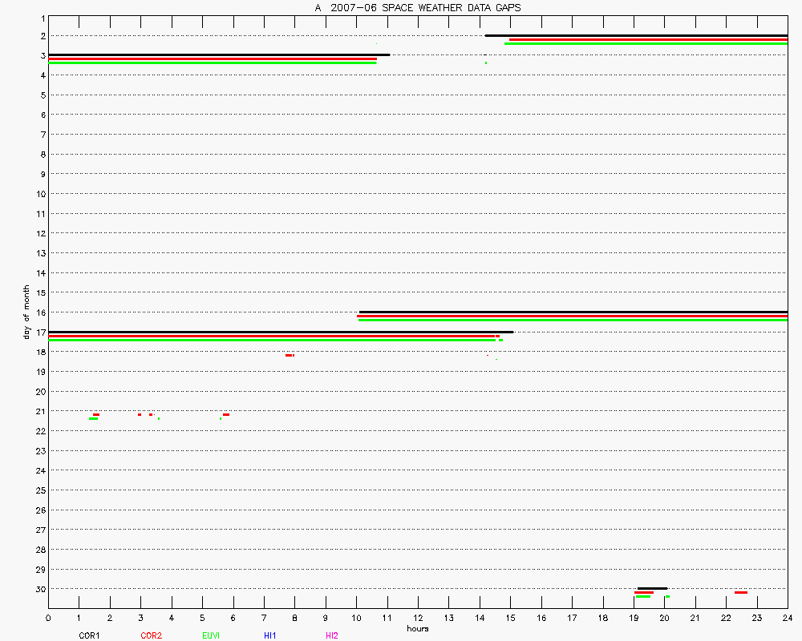Click the day 25 y-axis tick label
This screenshot has width=802, height=641.
(38, 490)
